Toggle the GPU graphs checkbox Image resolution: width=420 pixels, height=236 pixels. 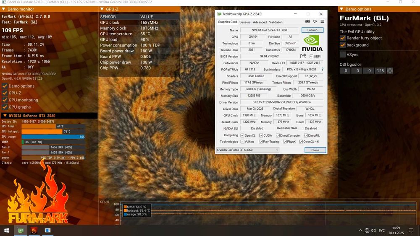[5, 107]
